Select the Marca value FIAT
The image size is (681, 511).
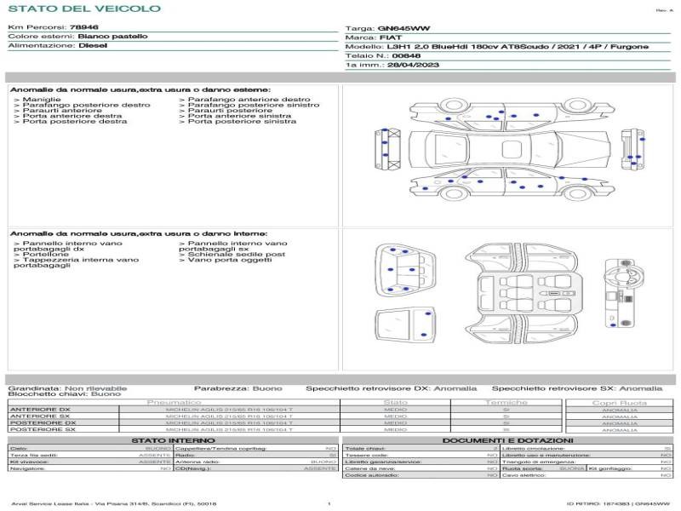point(391,37)
